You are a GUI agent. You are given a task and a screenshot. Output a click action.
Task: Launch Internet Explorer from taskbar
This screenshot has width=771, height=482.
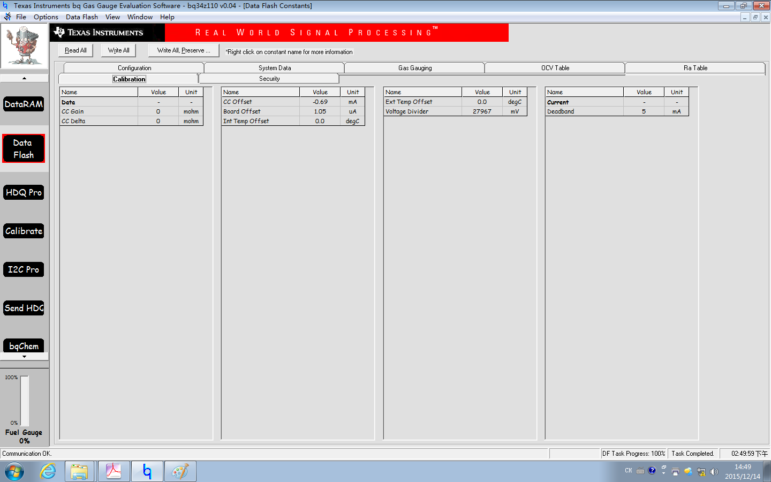(x=48, y=472)
